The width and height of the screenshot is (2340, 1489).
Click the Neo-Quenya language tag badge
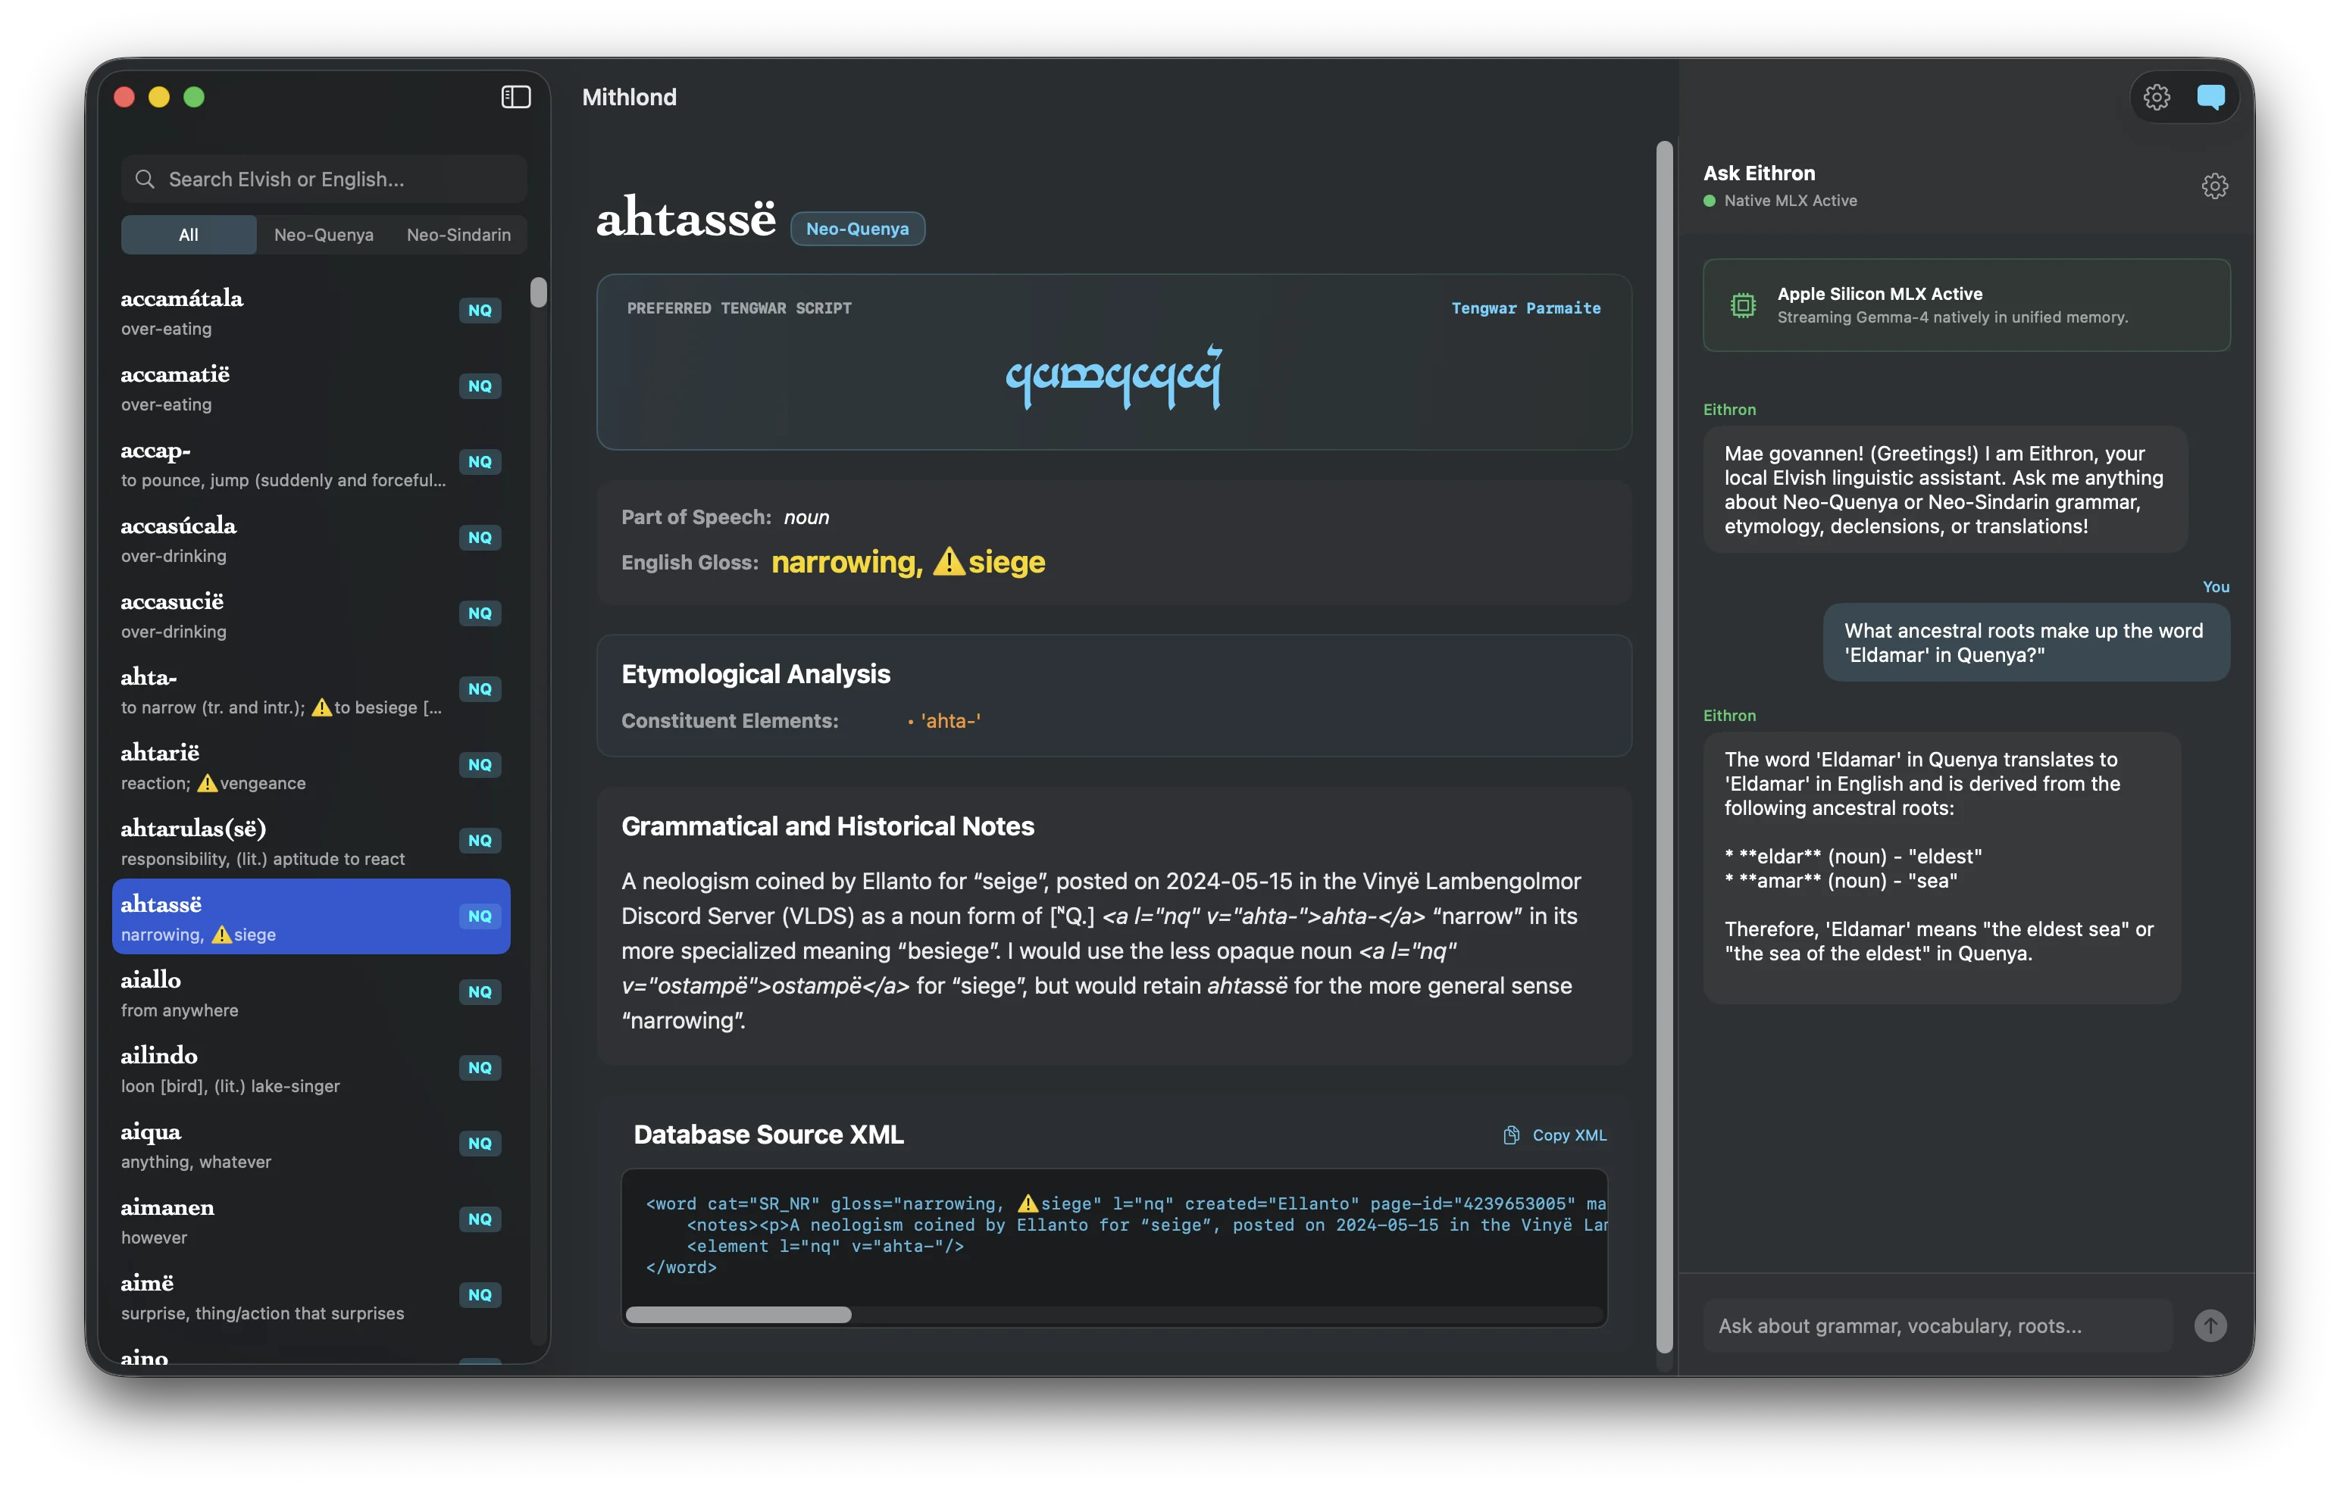(x=857, y=228)
